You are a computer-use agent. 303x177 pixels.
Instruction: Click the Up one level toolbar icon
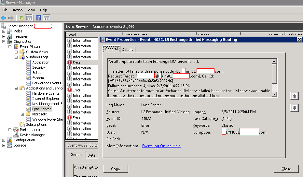[x=21, y=18]
